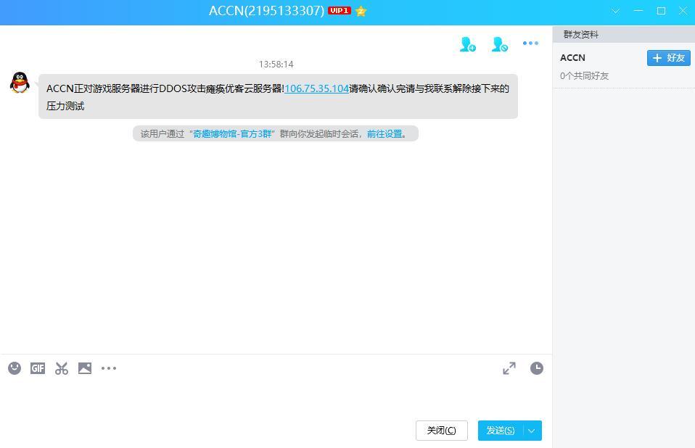Viewport: 695px width, 448px height.
Task: Click the VIP1 badge in title bar
Action: pos(340,11)
